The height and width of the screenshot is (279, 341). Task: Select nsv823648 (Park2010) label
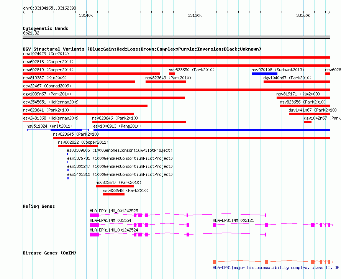(x=126, y=190)
